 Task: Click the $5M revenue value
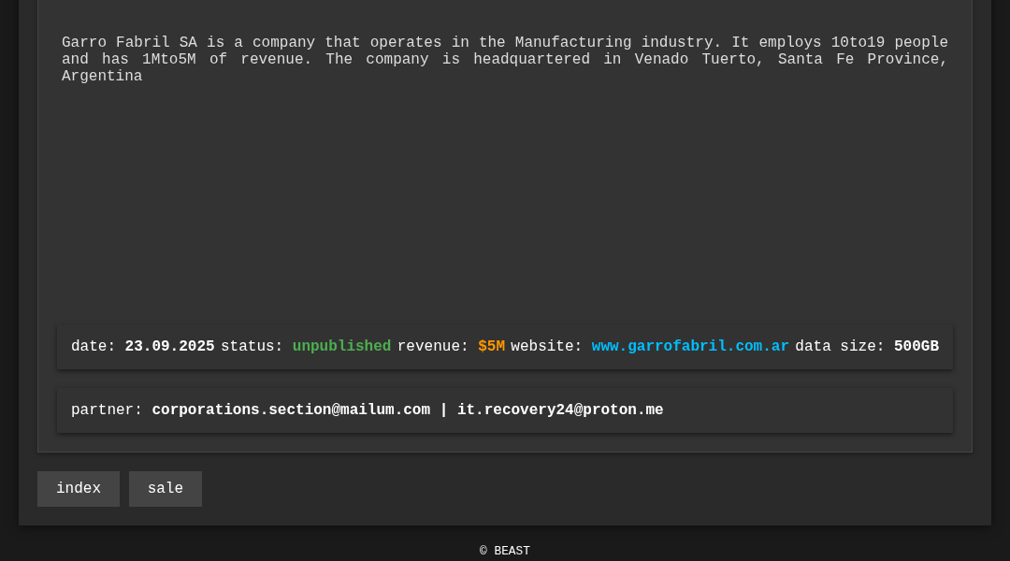pyautogui.click(x=492, y=347)
